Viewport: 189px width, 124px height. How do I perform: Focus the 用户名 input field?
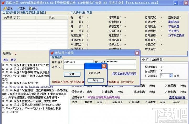click(78, 62)
